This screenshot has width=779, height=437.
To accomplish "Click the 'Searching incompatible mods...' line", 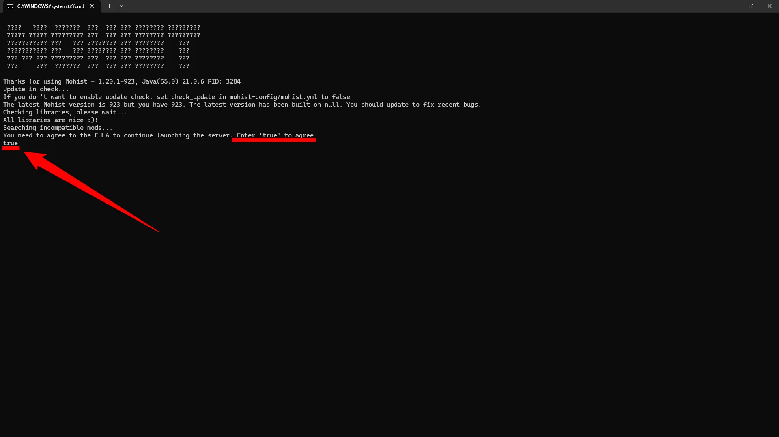I will click(x=58, y=128).
